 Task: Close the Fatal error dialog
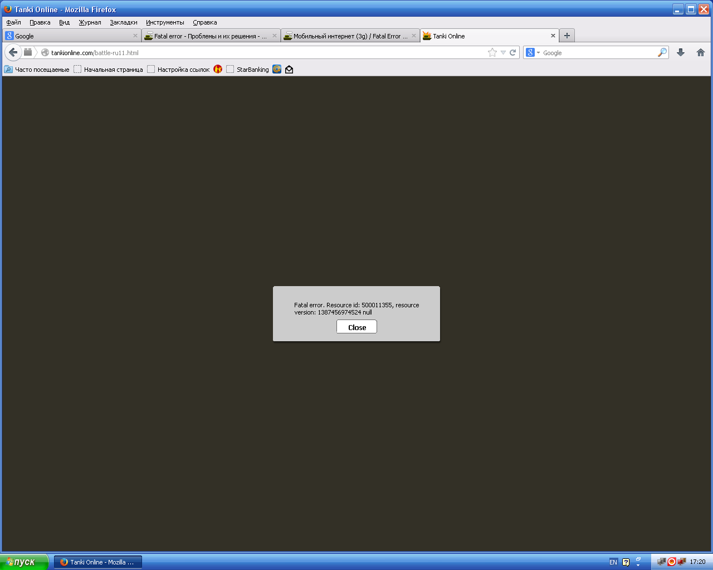[x=356, y=327]
